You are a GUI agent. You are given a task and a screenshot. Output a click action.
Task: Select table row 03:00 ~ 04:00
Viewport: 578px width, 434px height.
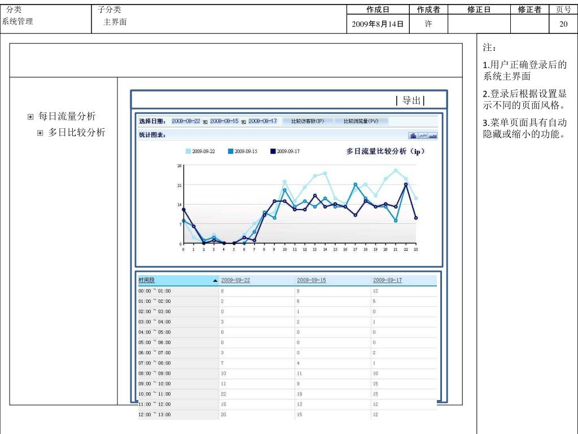pos(287,322)
